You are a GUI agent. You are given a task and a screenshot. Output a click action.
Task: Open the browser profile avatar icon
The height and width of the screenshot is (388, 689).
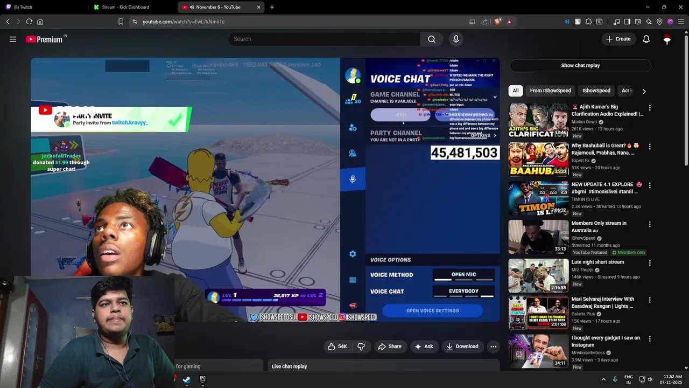pos(670,22)
